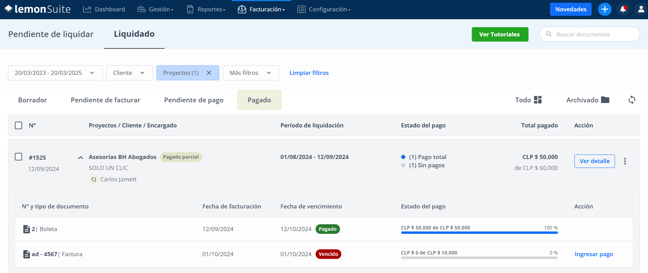Open the Dashboard chart icon
The height and width of the screenshot is (273, 648).
tap(87, 9)
